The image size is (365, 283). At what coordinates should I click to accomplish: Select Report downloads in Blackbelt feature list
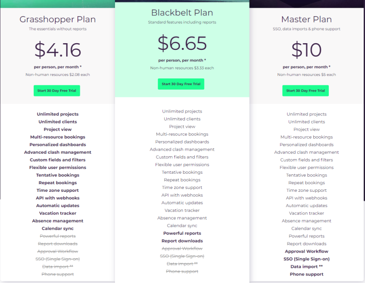click(x=182, y=241)
